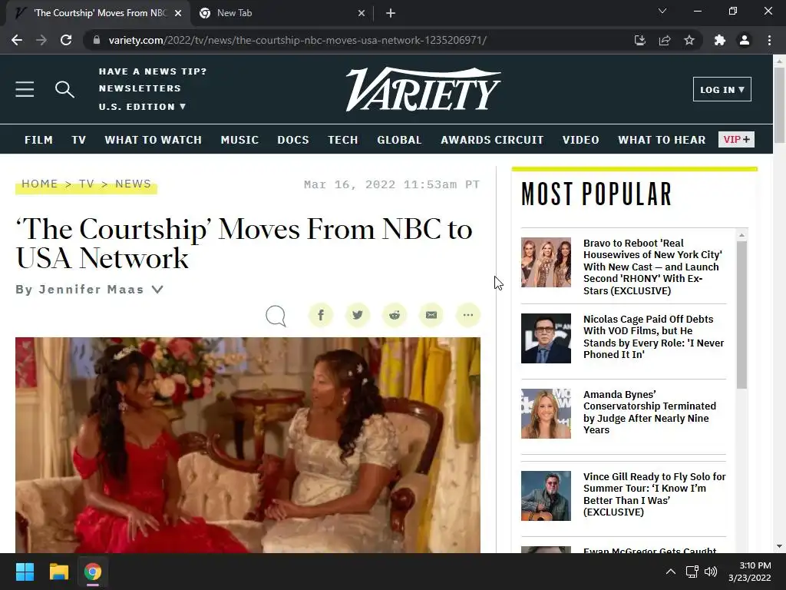Screen dimensions: 786x590
Task: Share article on Facebook
Action: point(321,315)
